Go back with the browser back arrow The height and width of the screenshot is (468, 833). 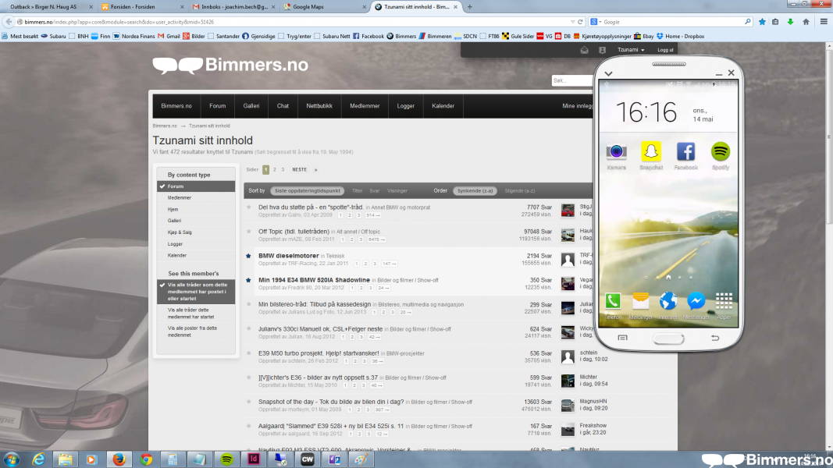(9, 22)
